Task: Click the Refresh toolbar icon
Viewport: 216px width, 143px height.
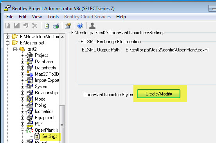Action: (47, 26)
